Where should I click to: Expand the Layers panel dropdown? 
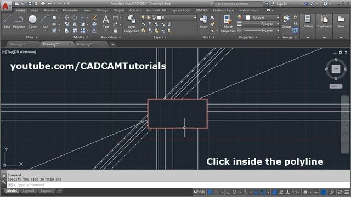160,37
